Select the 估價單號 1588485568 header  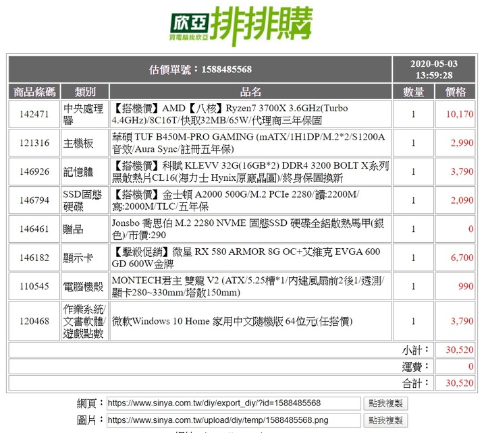(x=200, y=69)
